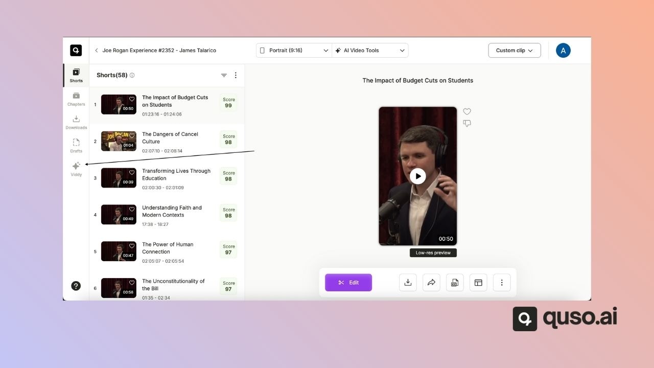The image size is (654, 368).
Task: Favorite The Unconstitutionality of the Bill short
Action: coord(132,283)
